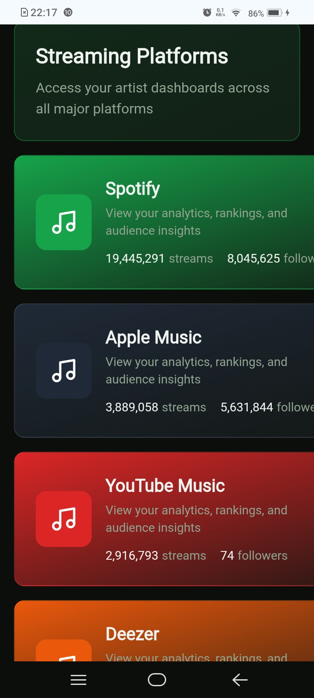
Task: Select YouTube Music's 74 followers stat
Action: (x=254, y=555)
